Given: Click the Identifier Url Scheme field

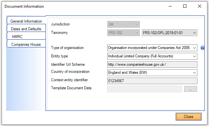Looking at the screenshot, I should pyautogui.click(x=152, y=64).
